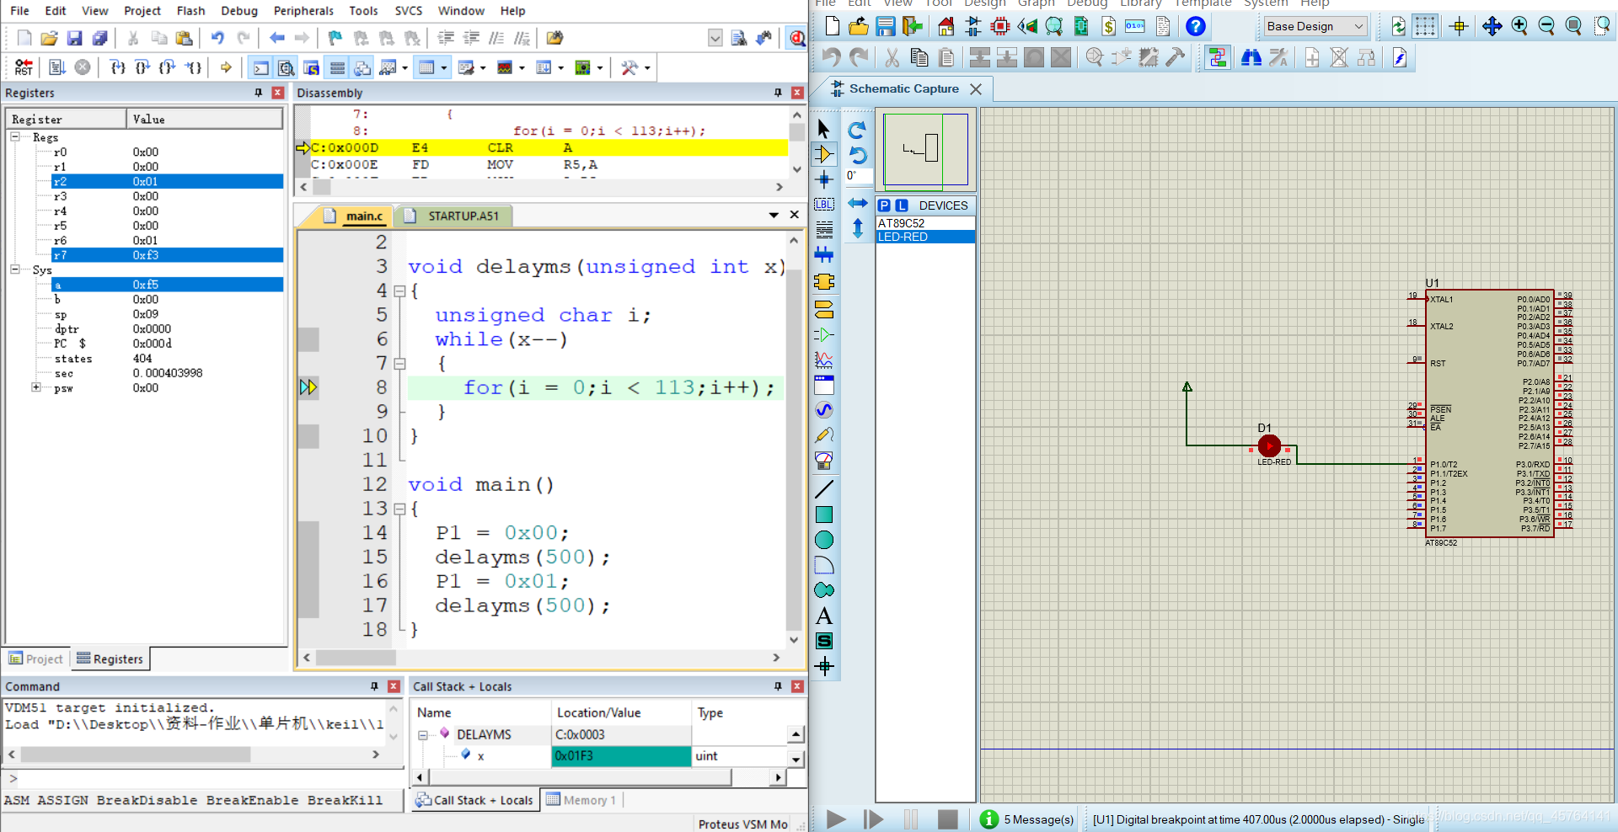Select the Proteus 2D text 'A' tool
The image size is (1618, 832).
[x=824, y=616]
